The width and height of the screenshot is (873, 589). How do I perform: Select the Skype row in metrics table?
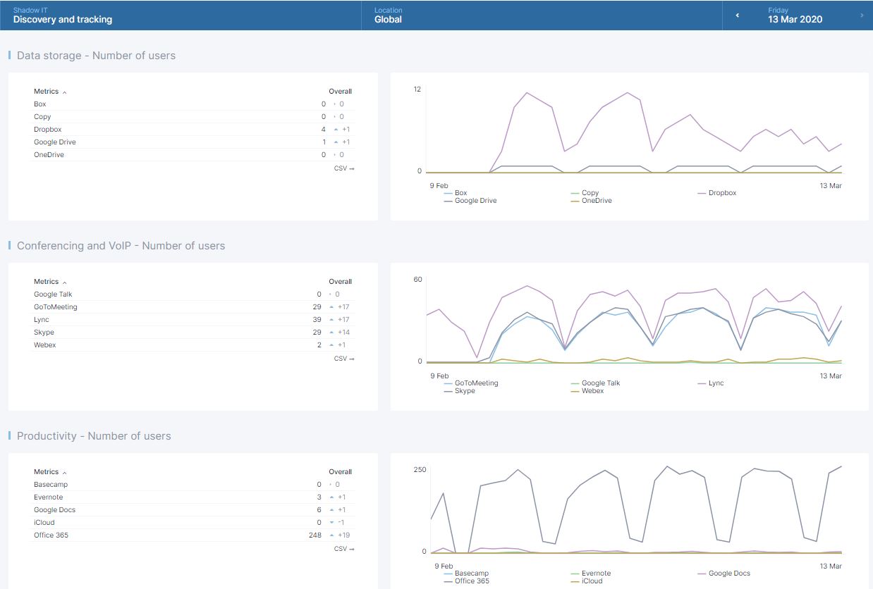(x=44, y=333)
